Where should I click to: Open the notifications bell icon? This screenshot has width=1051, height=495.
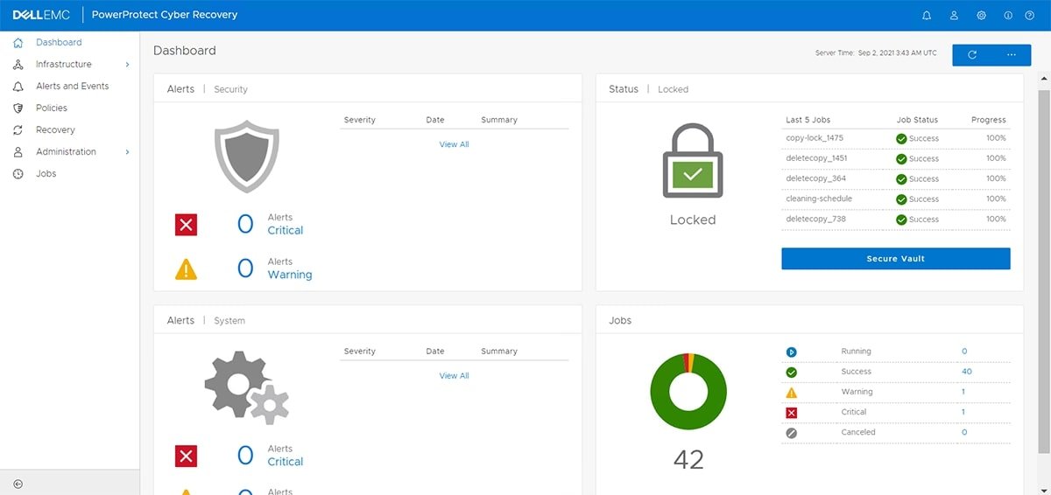coord(928,15)
